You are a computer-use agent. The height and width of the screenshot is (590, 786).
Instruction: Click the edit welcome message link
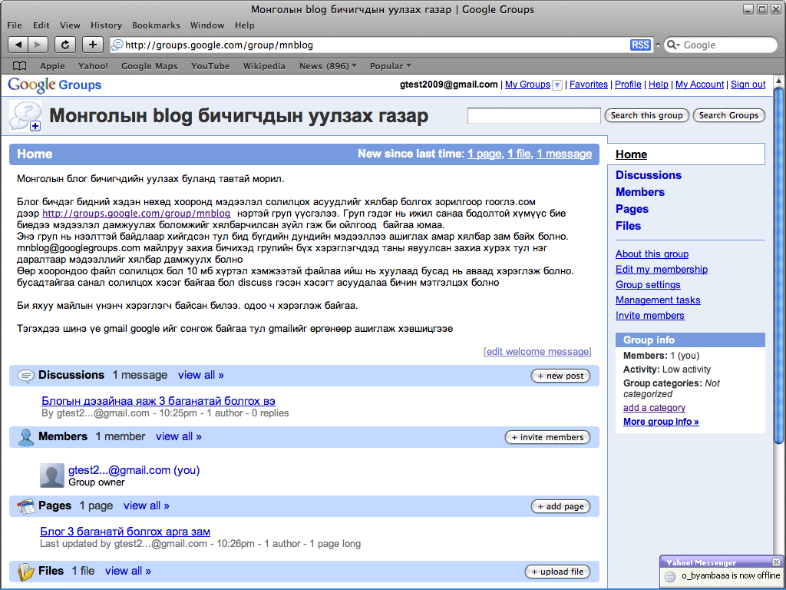(x=538, y=352)
